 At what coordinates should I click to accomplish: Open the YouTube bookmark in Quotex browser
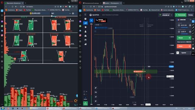coord(105,10)
